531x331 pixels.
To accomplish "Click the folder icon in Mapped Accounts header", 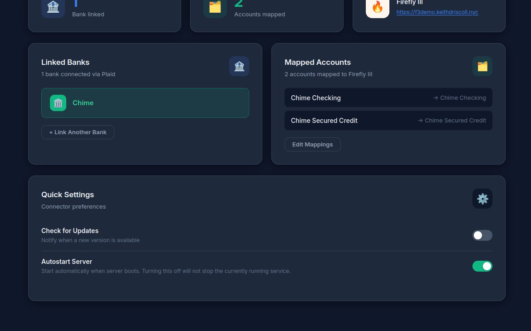I will (482, 66).
